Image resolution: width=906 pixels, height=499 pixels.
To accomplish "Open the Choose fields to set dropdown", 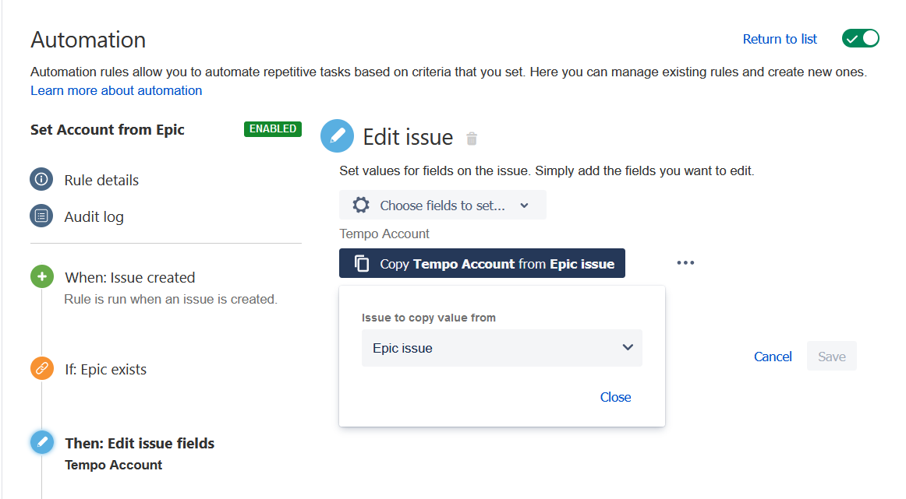I will tap(442, 206).
